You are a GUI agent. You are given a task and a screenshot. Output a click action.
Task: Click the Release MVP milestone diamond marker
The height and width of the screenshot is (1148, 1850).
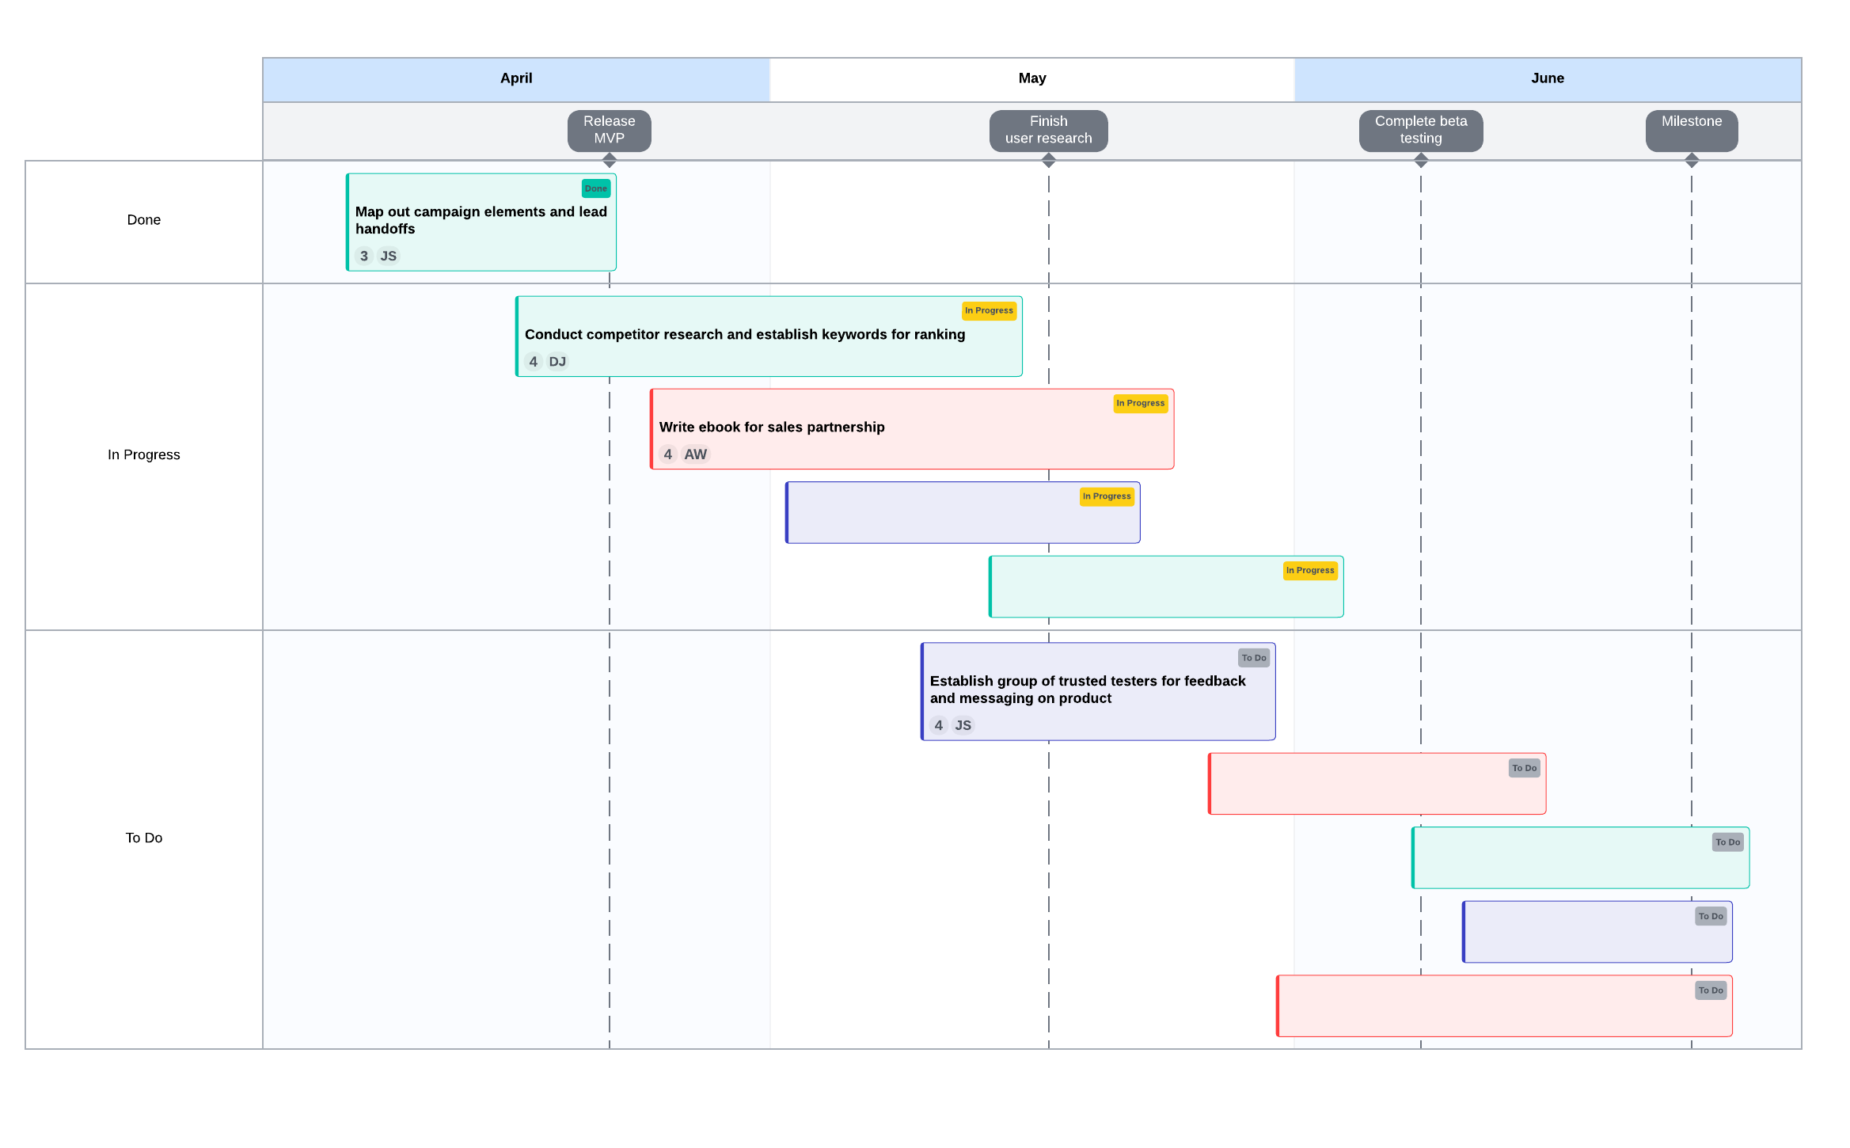coord(609,161)
